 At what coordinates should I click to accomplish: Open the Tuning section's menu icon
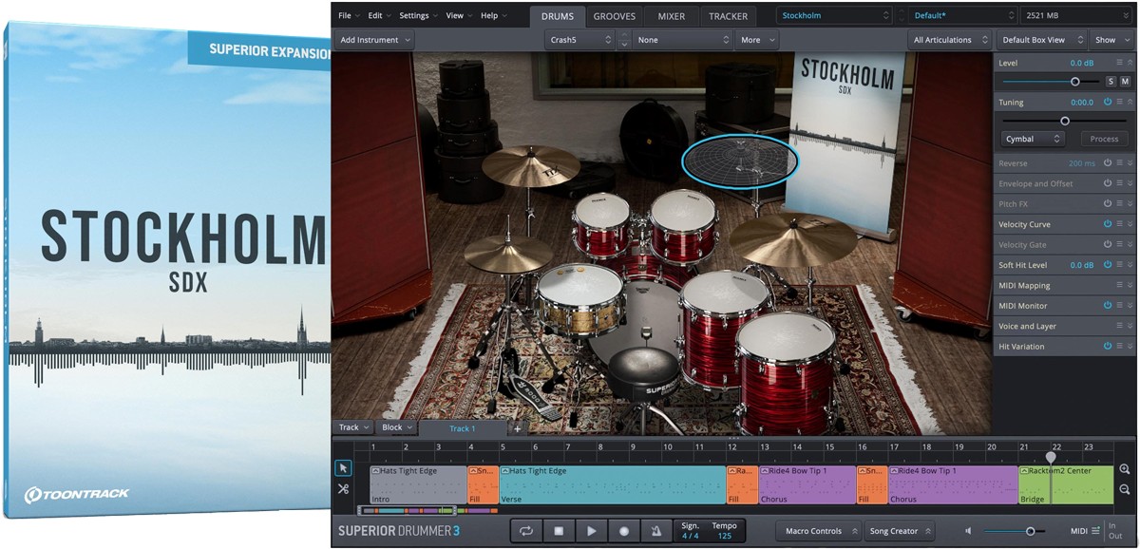point(1120,102)
